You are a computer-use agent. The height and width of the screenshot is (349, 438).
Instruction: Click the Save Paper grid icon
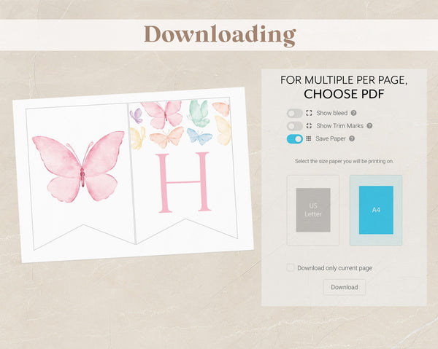click(308, 138)
